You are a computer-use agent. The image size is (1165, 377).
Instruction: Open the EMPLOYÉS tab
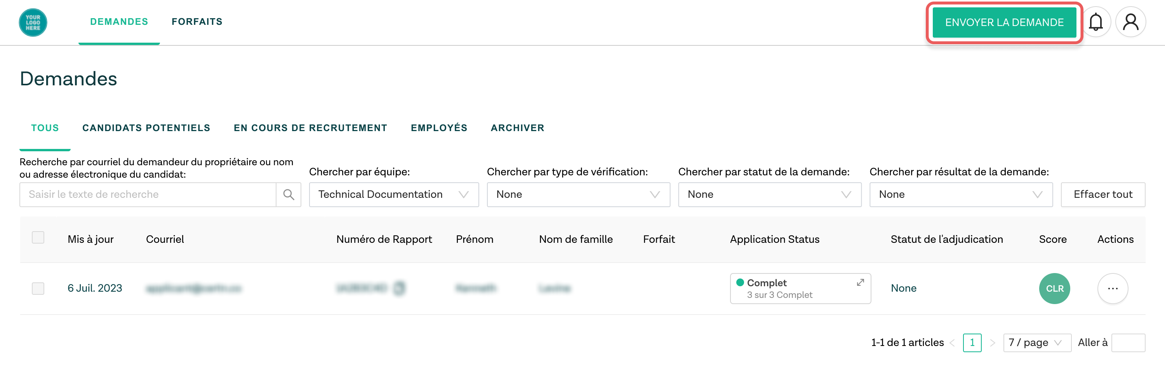coord(439,128)
